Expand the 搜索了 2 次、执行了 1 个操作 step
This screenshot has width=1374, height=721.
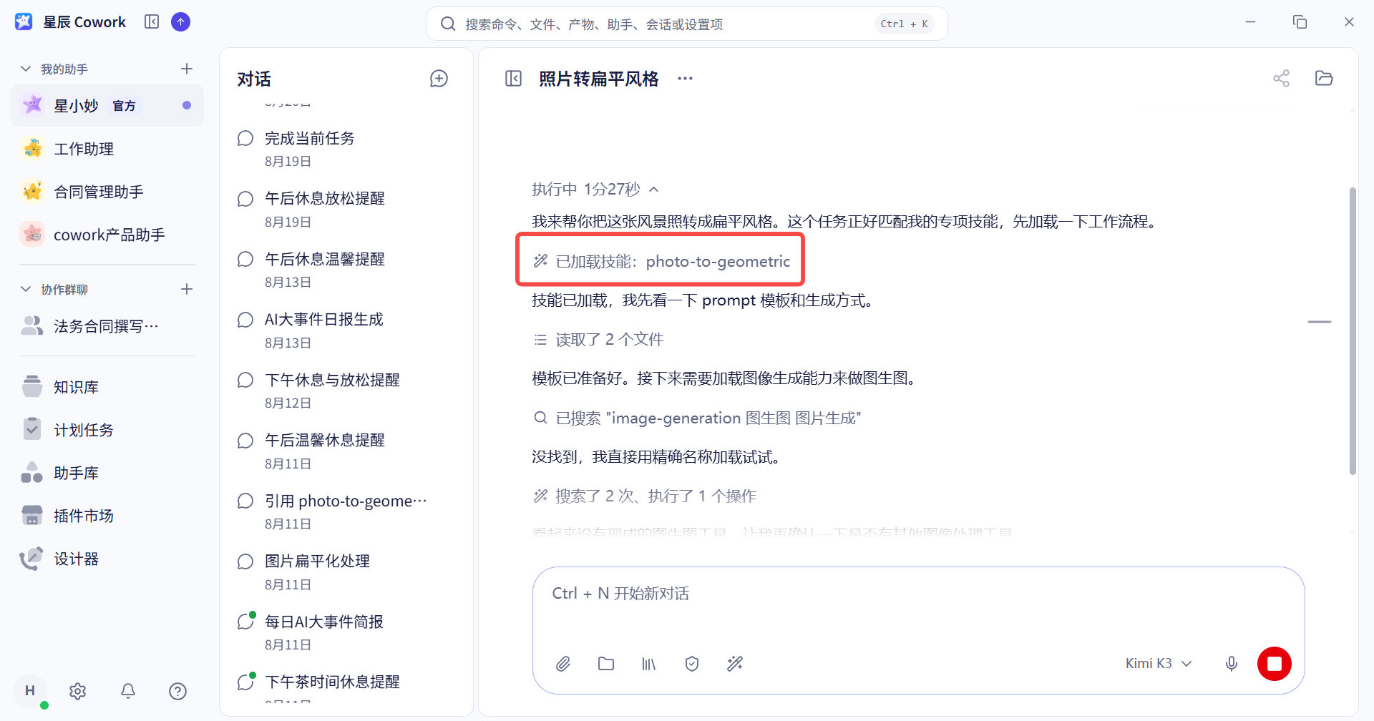click(645, 496)
